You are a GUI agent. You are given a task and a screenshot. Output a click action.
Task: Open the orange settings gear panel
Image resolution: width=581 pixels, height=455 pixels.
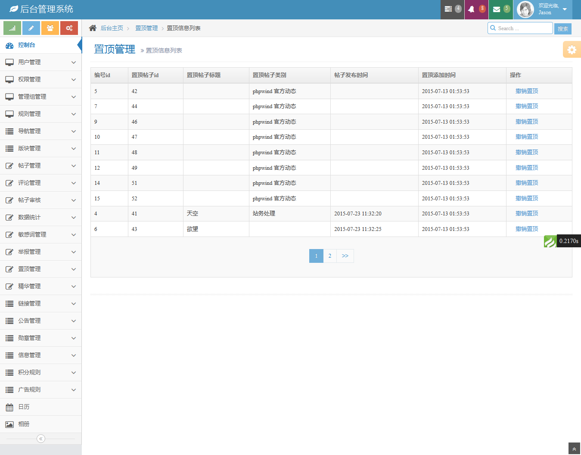click(572, 50)
